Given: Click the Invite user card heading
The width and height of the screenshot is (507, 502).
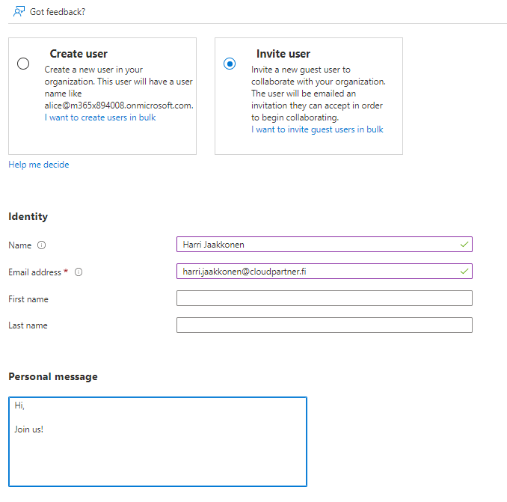Looking at the screenshot, I should 283,54.
